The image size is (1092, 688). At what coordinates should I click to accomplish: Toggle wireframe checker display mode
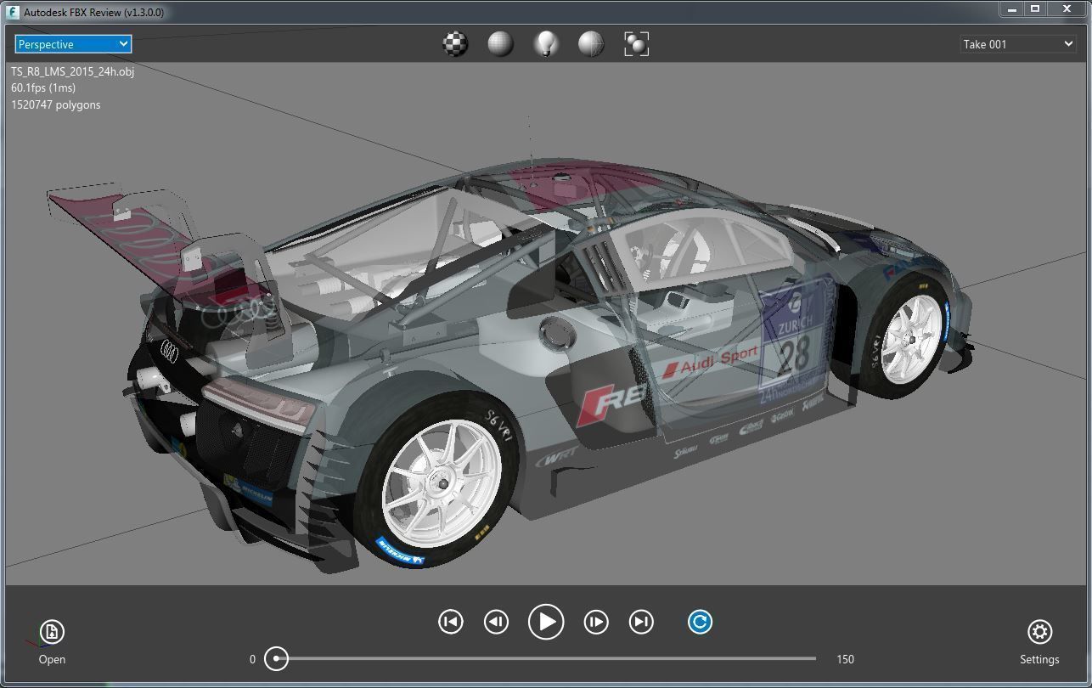coord(456,44)
